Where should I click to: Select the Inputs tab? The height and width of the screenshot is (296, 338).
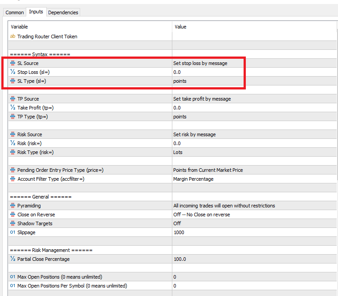click(x=36, y=12)
